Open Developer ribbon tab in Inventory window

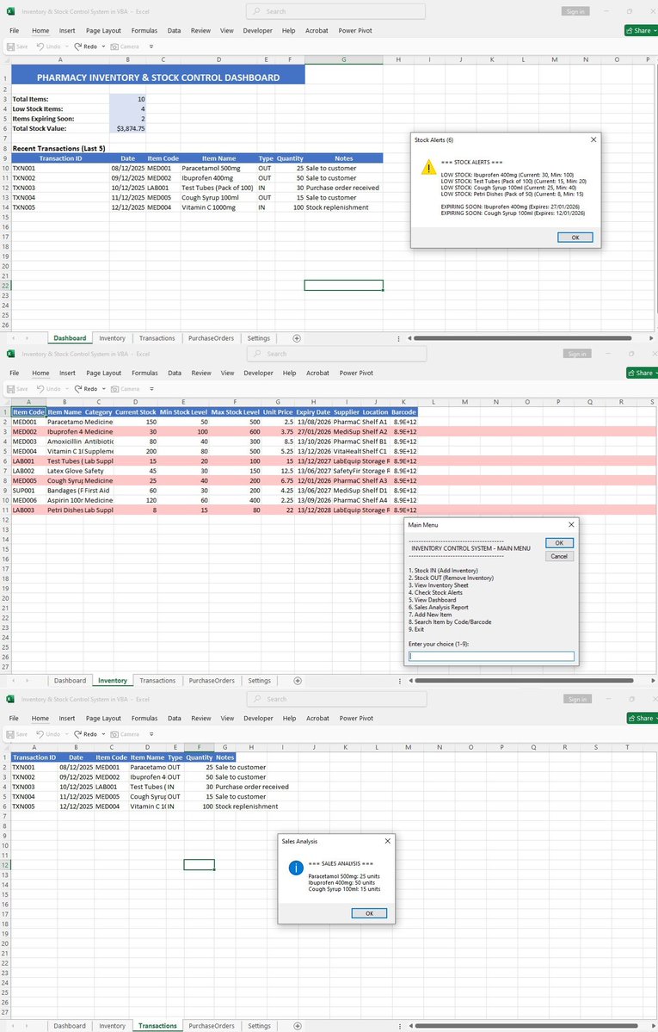point(259,374)
